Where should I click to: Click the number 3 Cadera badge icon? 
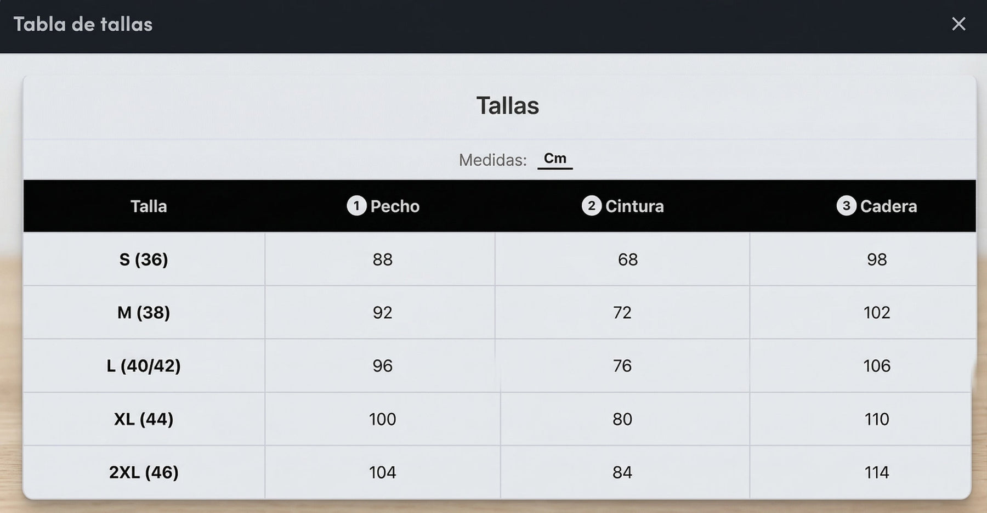846,206
